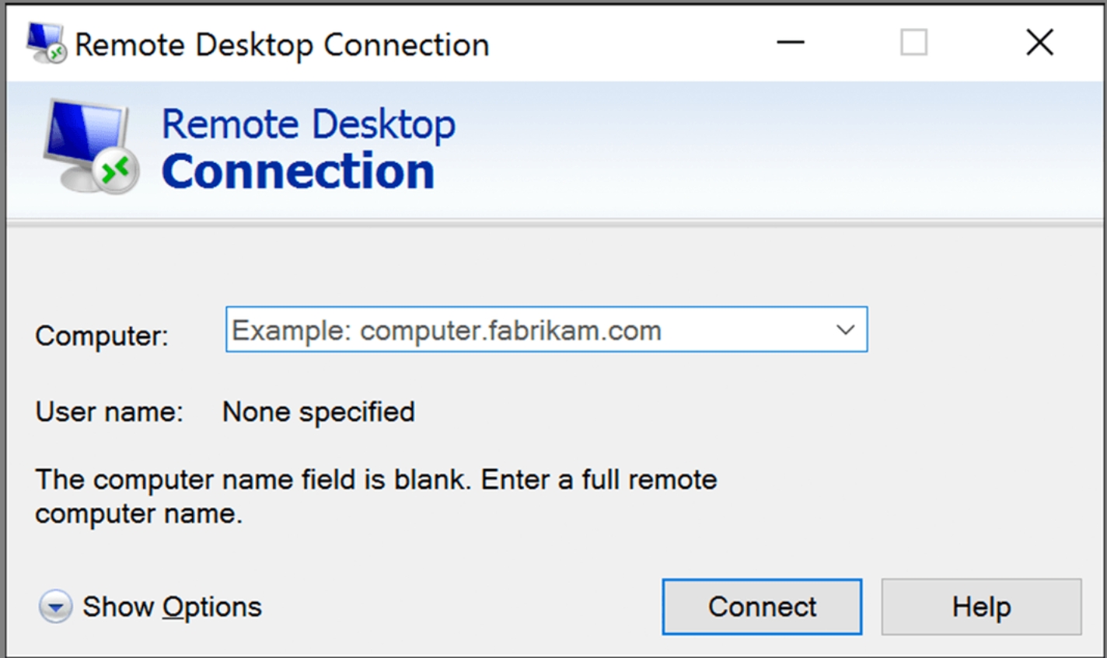Close the Remote Desktop Connection dialog

tap(1039, 43)
